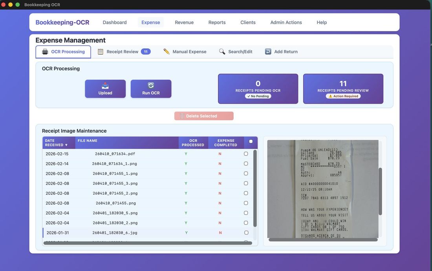
Task: Click the refresh icon on Run OCR button
Action: [151, 85]
